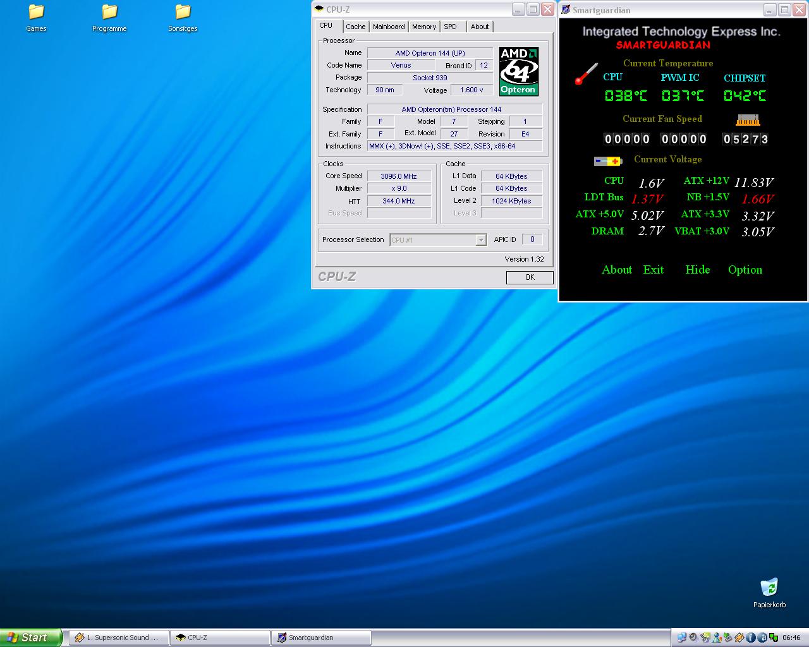Switch to the Mainboard tab
Viewport: 809px width, 647px height.
pyautogui.click(x=389, y=27)
